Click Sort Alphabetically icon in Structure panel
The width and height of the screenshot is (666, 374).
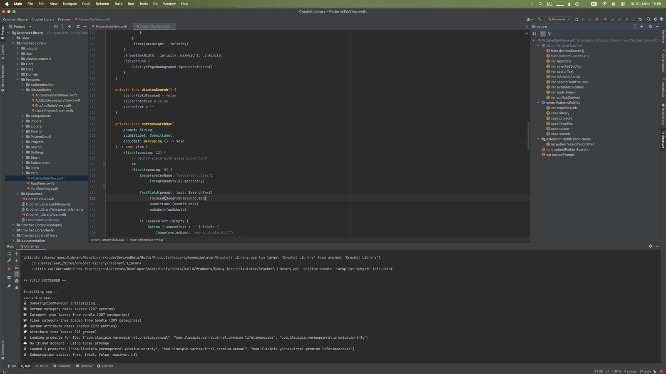(x=534, y=34)
